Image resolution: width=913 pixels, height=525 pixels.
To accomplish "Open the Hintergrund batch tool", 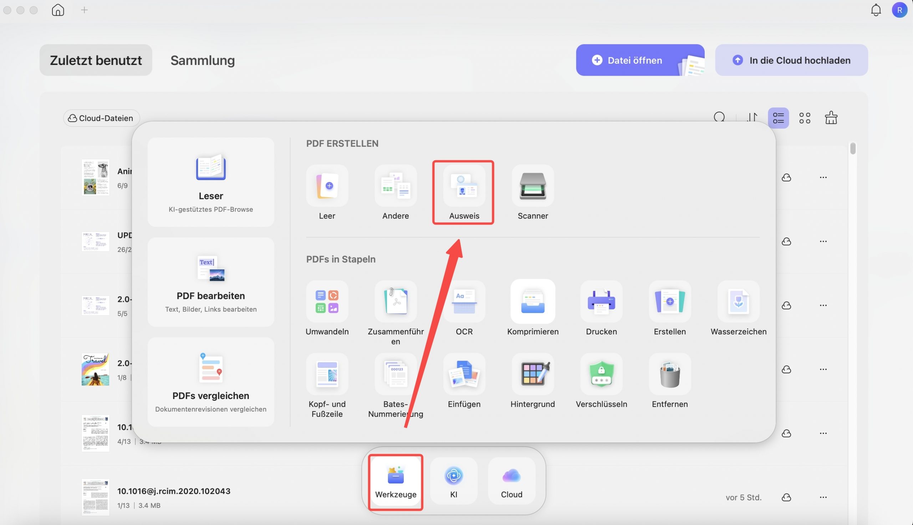I will [x=532, y=374].
